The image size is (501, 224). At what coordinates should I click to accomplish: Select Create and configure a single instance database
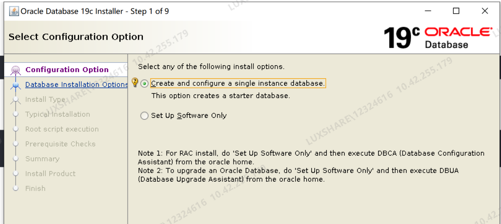tap(144, 83)
